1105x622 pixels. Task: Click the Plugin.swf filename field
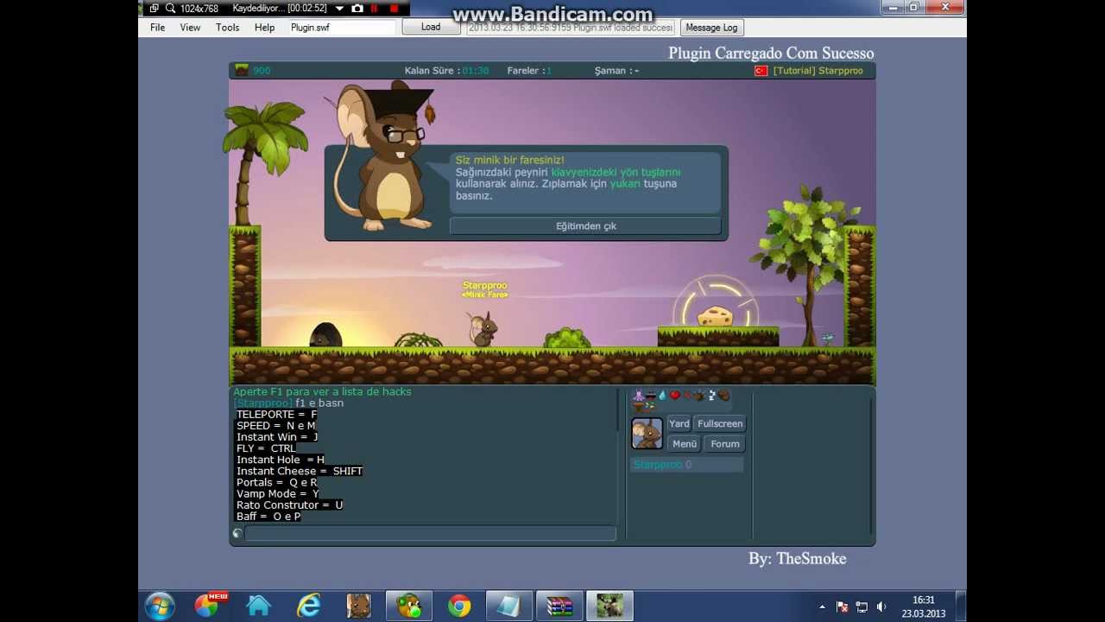[341, 28]
